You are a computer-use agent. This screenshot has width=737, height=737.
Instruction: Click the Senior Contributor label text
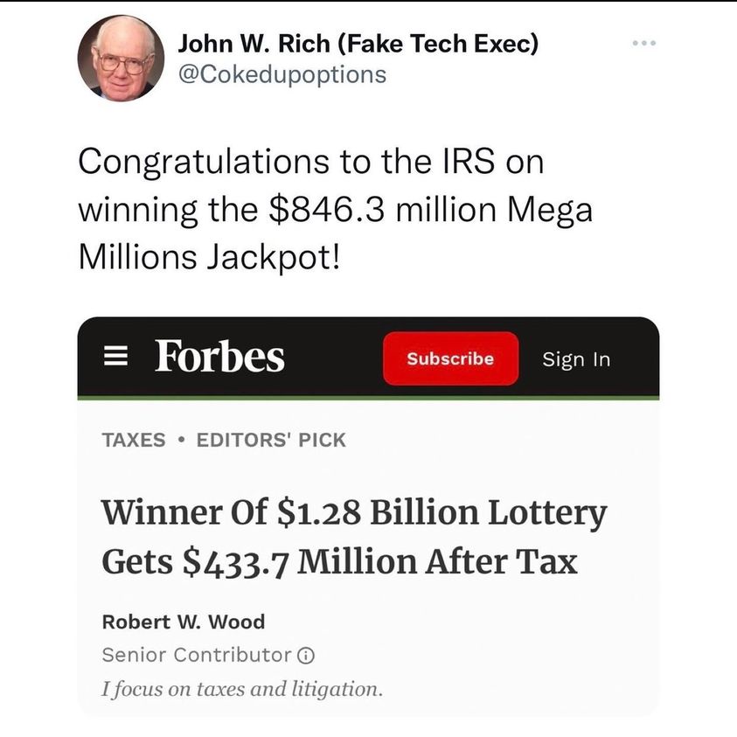[x=197, y=655]
